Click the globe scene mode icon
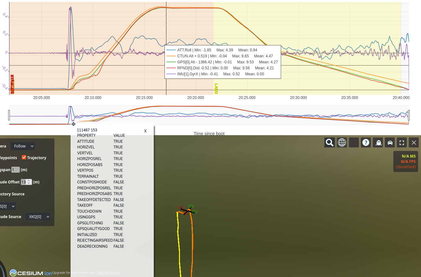Screen dimensions: 421x277 [342, 142]
